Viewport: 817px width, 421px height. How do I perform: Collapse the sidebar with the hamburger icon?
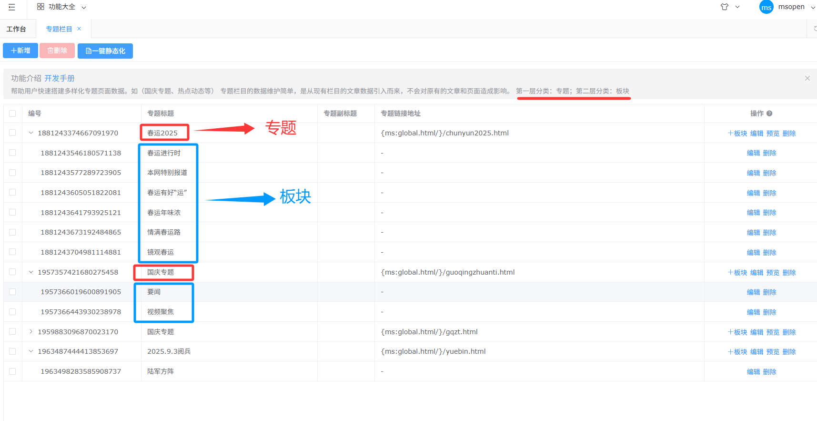coord(12,7)
